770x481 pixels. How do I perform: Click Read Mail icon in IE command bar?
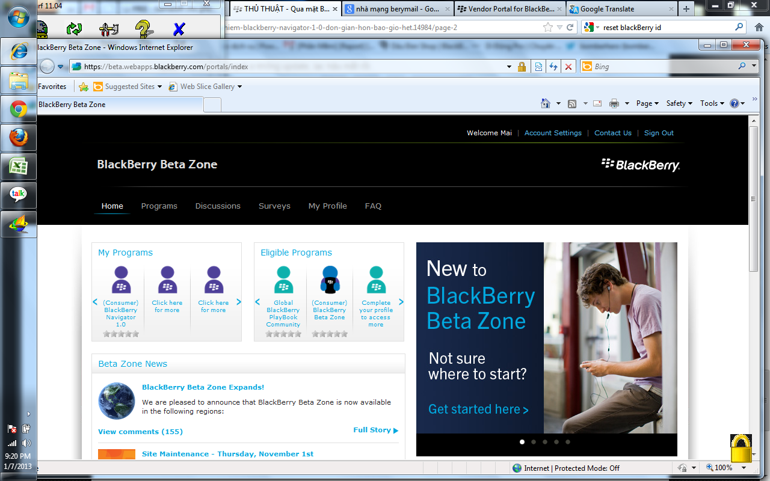coord(597,103)
